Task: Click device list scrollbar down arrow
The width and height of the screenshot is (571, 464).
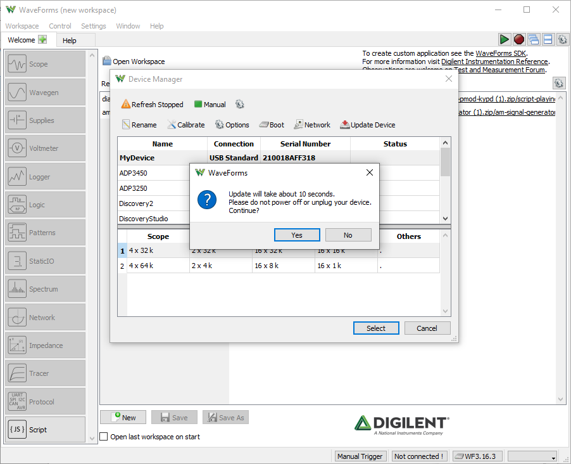Action: tap(445, 219)
